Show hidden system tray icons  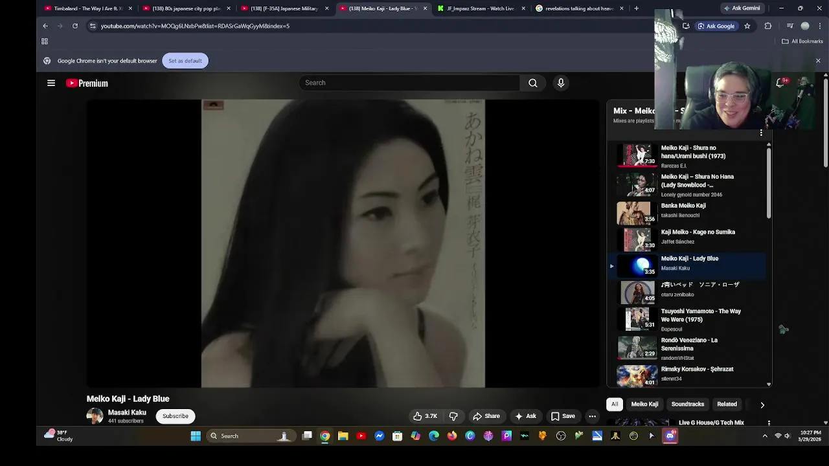[765, 436]
